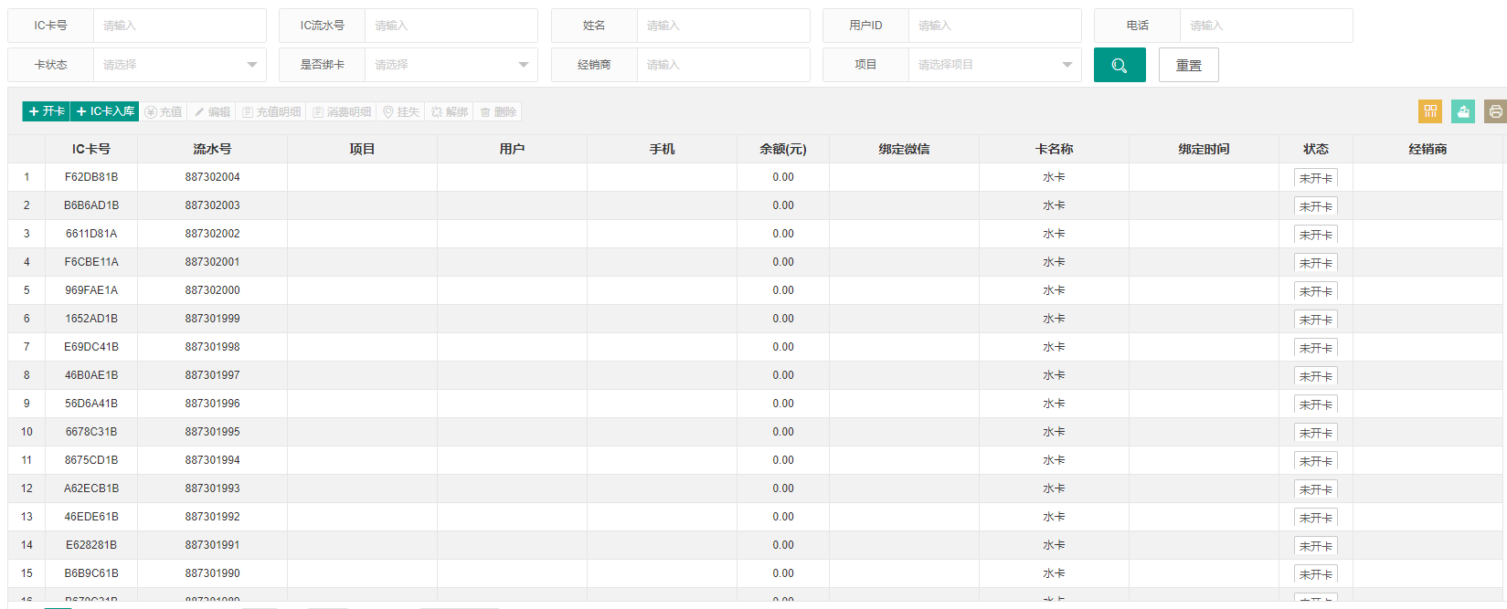Viewport: 1507px width, 609px height.
Task: Focus the 电话 input field
Action: (1267, 26)
